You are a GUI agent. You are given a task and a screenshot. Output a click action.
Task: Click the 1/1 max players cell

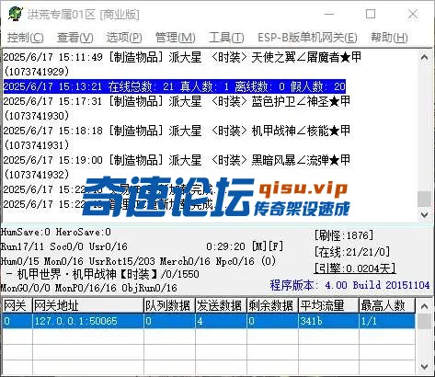coord(387,321)
